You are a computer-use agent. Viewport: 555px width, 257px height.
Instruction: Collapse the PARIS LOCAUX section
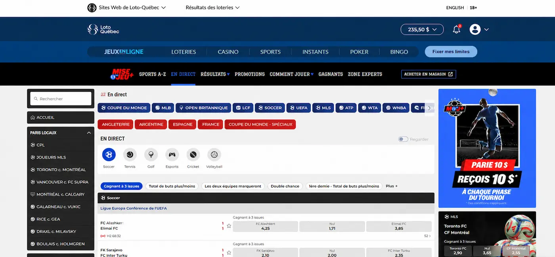(x=89, y=133)
